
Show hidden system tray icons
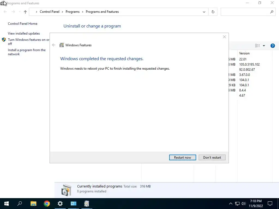coord(231,204)
